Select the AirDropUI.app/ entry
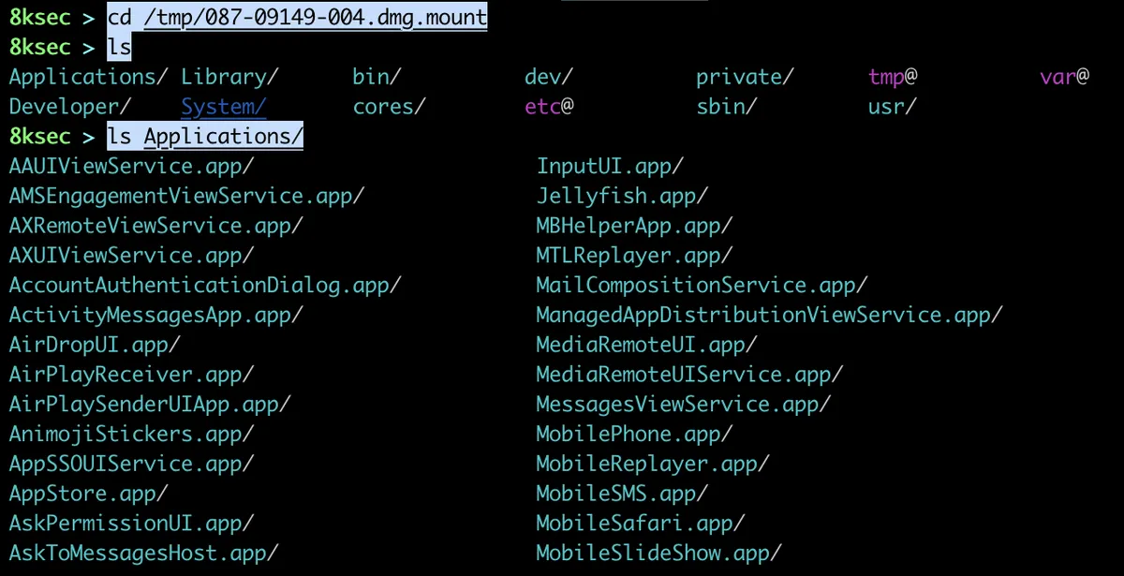 tap(95, 345)
